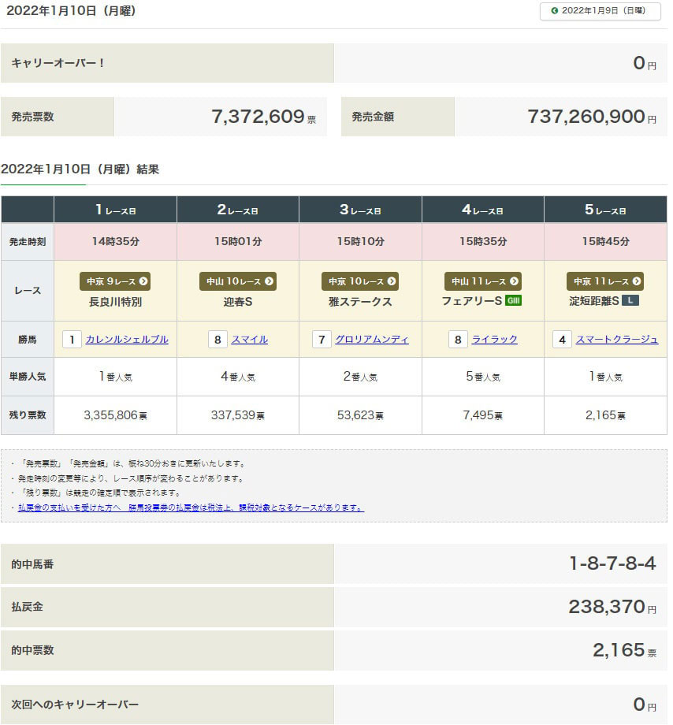Click horse number 7 badge beside グロリアムンディ
This screenshot has width=673, height=725.
(x=322, y=340)
